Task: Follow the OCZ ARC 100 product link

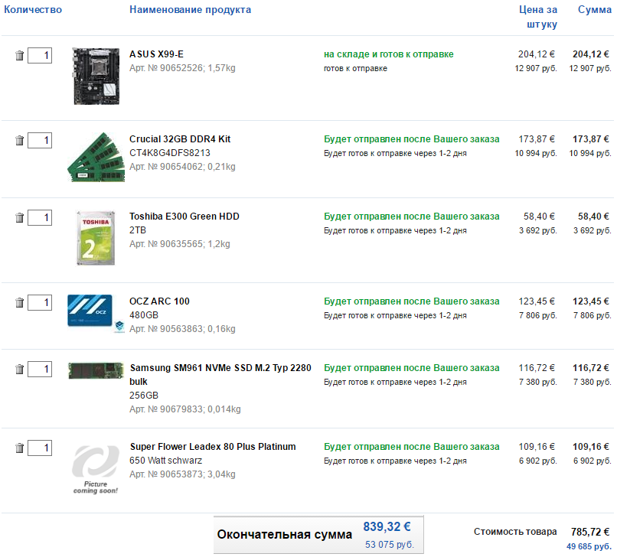Action: pyautogui.click(x=159, y=301)
